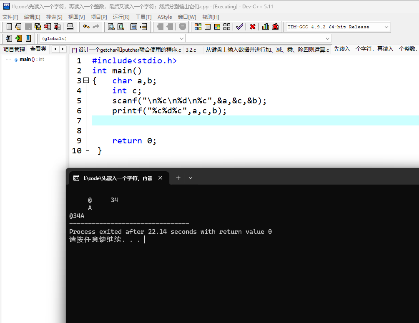Open the 项目[P] menu
Screen dimensions: 419x323
click(99, 17)
